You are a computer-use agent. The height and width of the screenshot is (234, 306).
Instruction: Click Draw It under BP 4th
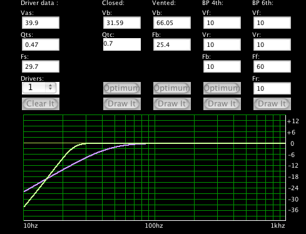pos(222,104)
